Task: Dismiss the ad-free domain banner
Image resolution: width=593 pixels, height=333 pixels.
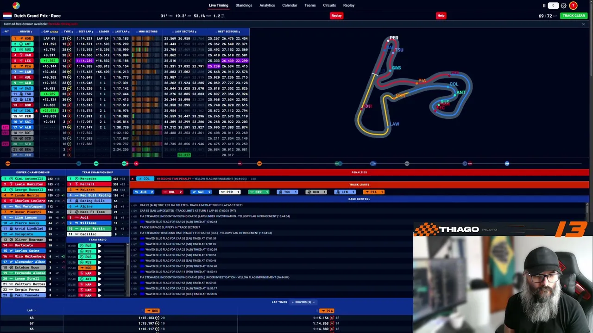Action: 583,24
